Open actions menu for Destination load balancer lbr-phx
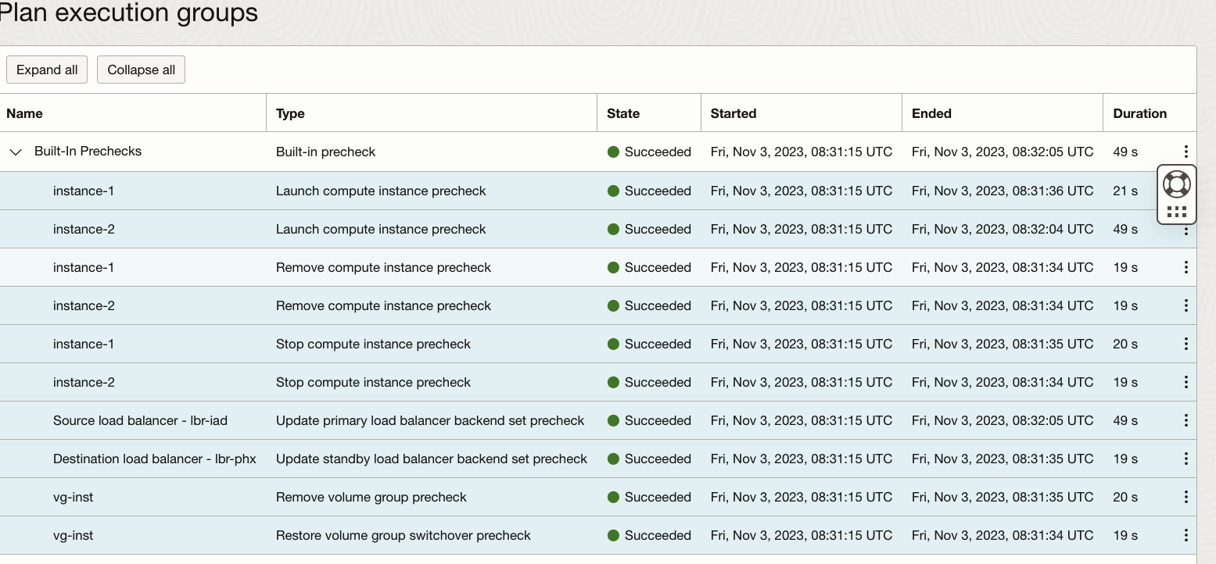Screen dimensions: 1216x564 pyautogui.click(x=1186, y=459)
